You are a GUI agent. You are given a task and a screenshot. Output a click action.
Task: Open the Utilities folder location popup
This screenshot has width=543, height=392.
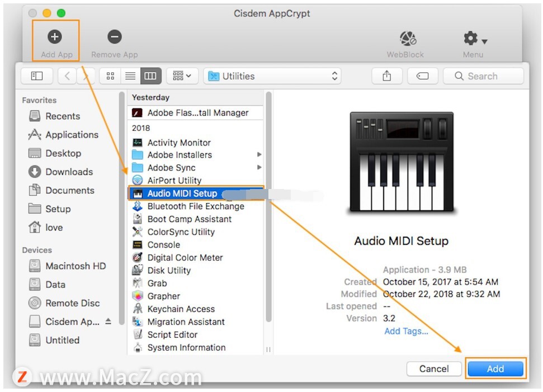pyautogui.click(x=272, y=76)
